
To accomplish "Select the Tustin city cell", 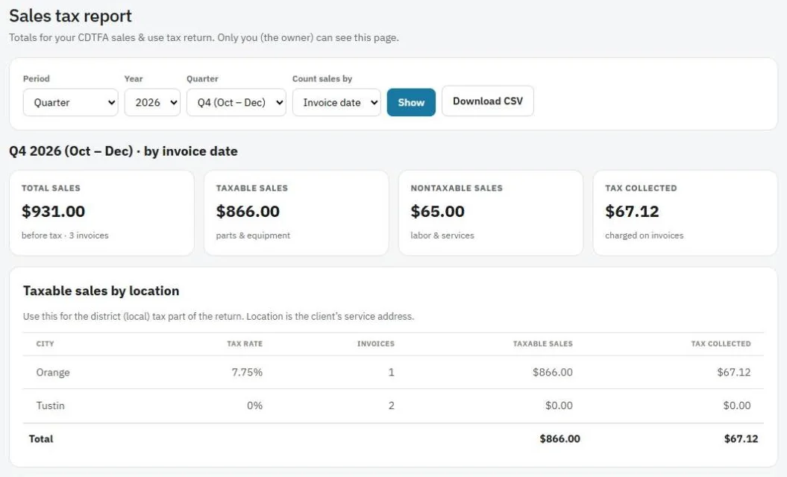I will [50, 405].
